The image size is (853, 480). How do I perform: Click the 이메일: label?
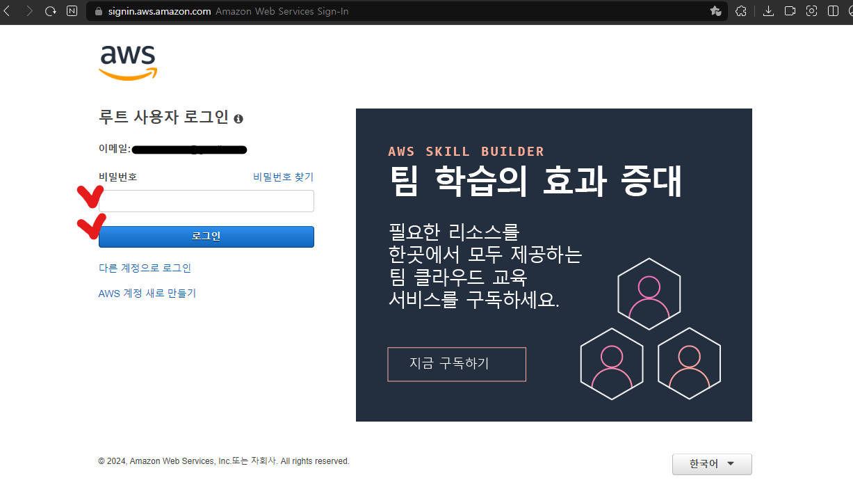point(115,149)
